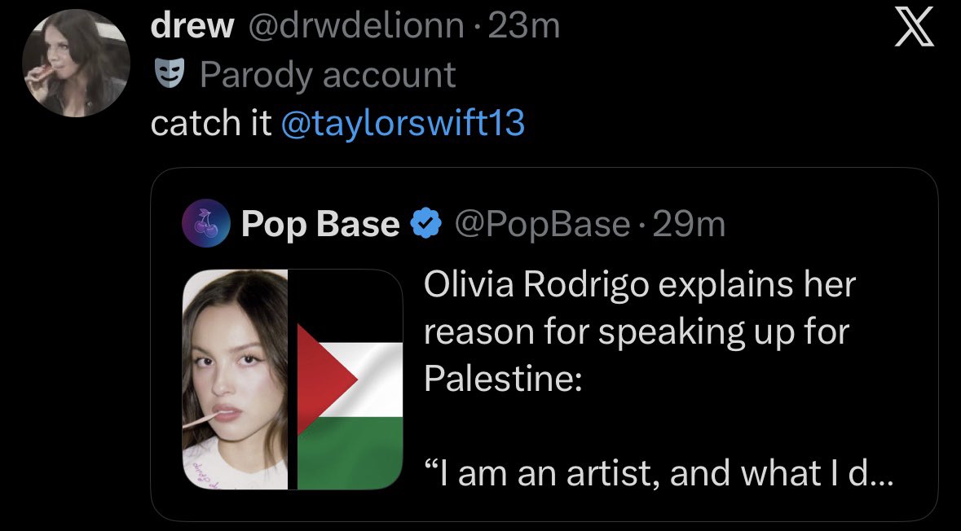The height and width of the screenshot is (531, 961).
Task: Open the @PopBase handle
Action: click(542, 224)
